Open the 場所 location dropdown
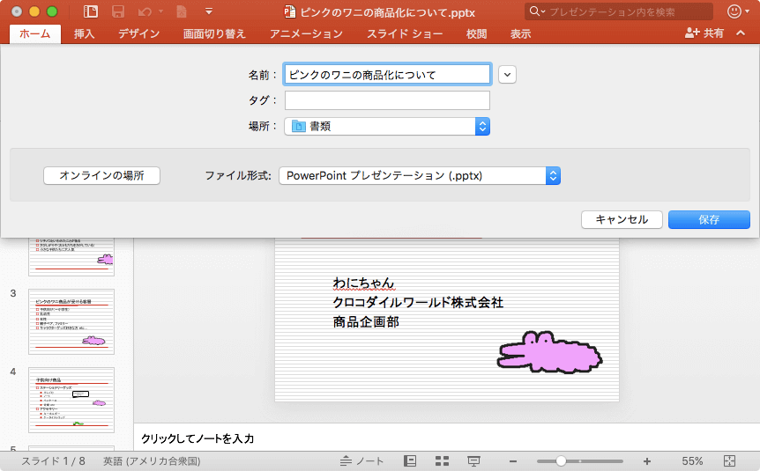This screenshot has width=760, height=471. 387,127
